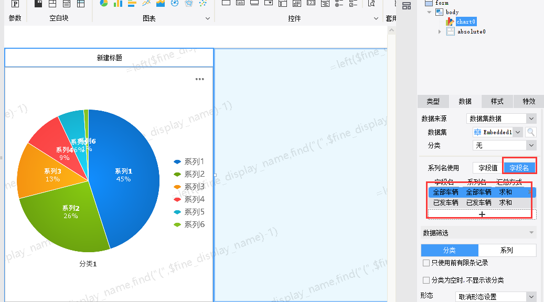Click the radio button group widget icon

tap(339, 4)
